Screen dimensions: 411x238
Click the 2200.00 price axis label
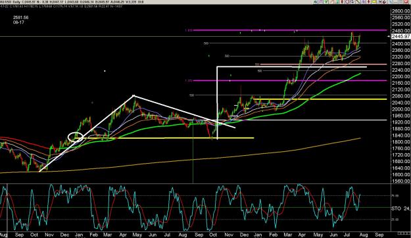coord(400,76)
